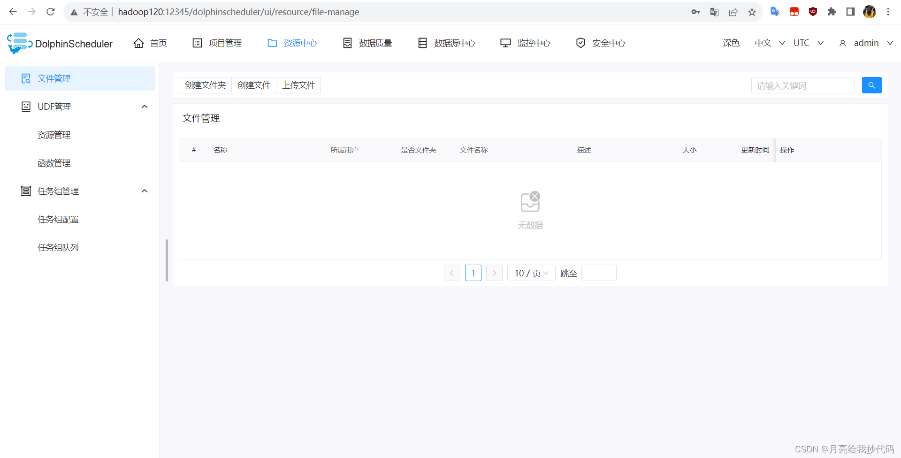Click the 任务组管理 sidebar icon
The height and width of the screenshot is (458, 901).
[x=26, y=191]
